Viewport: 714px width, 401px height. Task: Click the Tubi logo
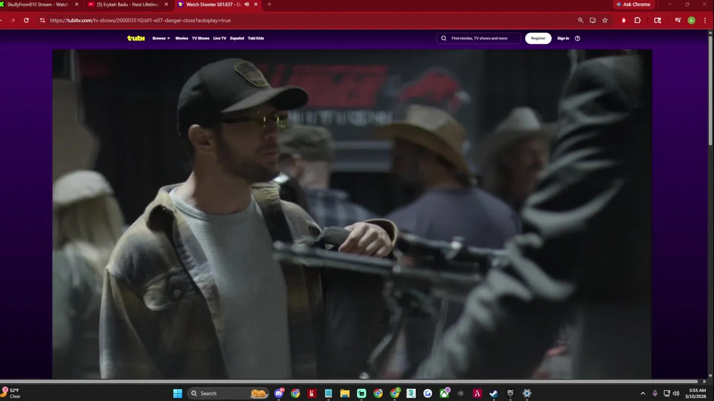[x=136, y=38]
